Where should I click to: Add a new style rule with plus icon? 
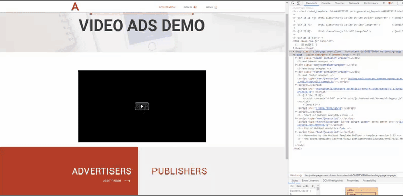click(312, 186)
